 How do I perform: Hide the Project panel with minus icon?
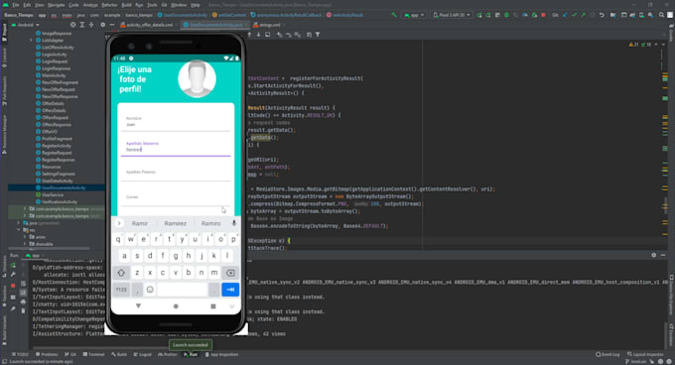click(111, 25)
